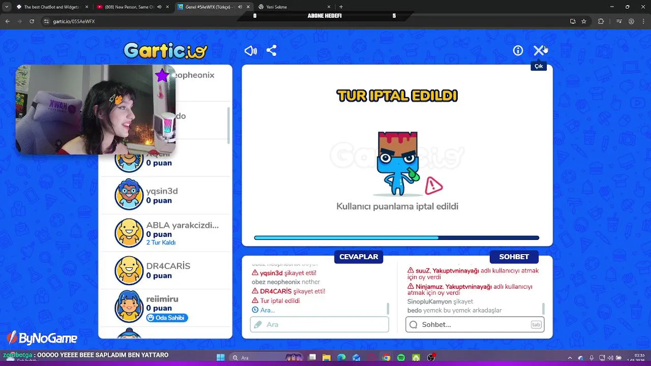Reload the page
651x366 pixels.
click(x=32, y=21)
